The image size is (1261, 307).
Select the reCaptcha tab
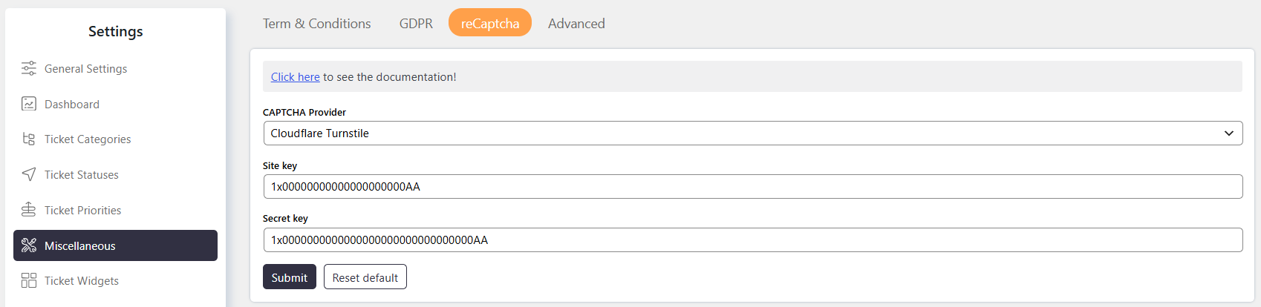[x=490, y=23]
